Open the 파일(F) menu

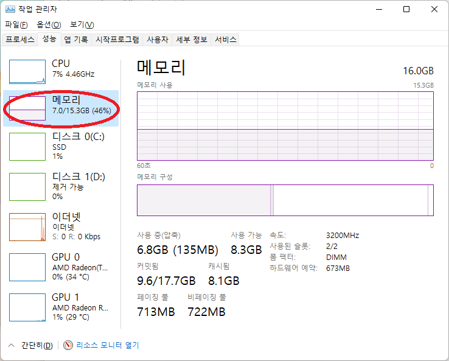16,24
